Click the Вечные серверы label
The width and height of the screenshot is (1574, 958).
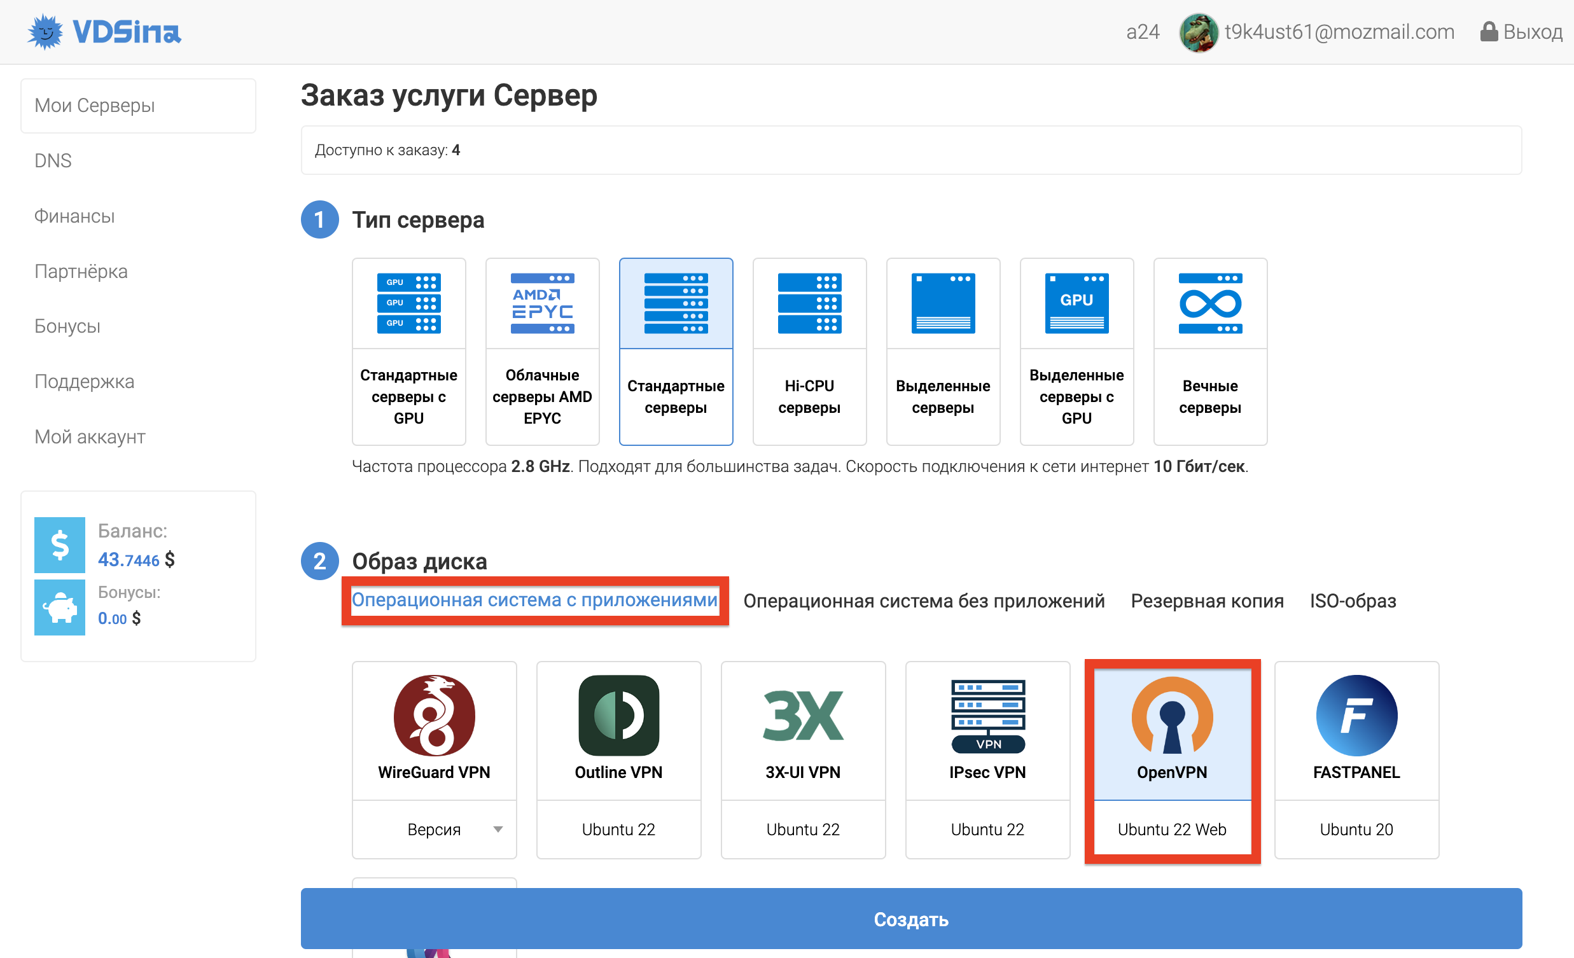coord(1210,396)
